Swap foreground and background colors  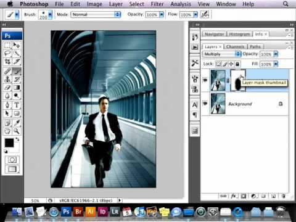(17, 139)
